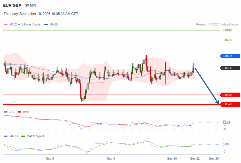Click the MACD Signal green legend marker
The width and height of the screenshot is (241, 163).
(23, 136)
